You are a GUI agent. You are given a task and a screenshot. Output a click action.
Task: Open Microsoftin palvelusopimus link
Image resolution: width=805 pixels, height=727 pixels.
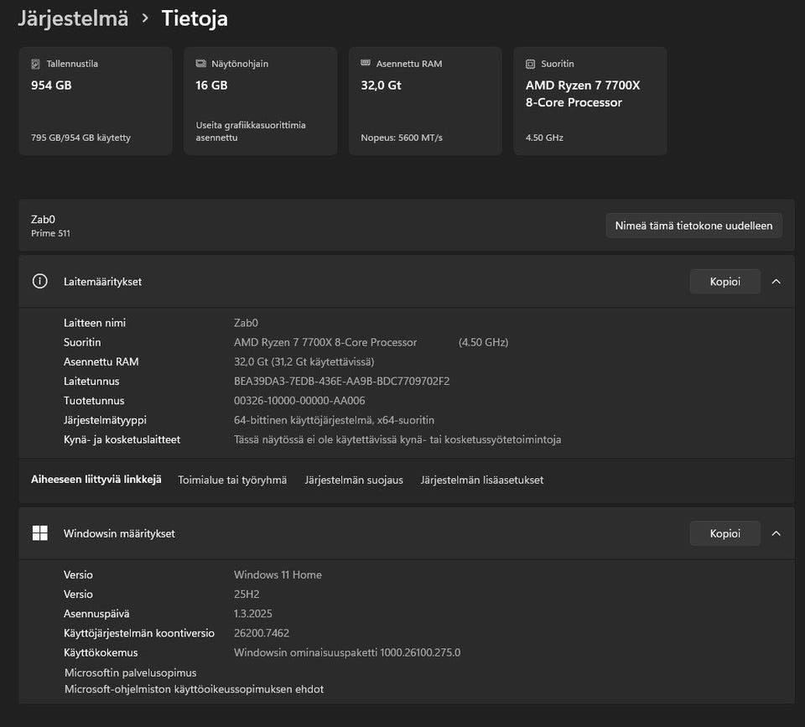(131, 672)
